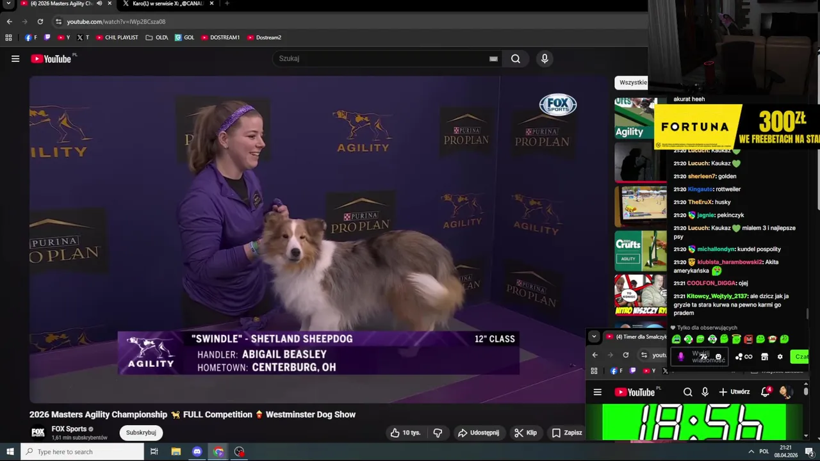
Task: Open the YouTube hamburger guide menu
Action: [x=15, y=59]
